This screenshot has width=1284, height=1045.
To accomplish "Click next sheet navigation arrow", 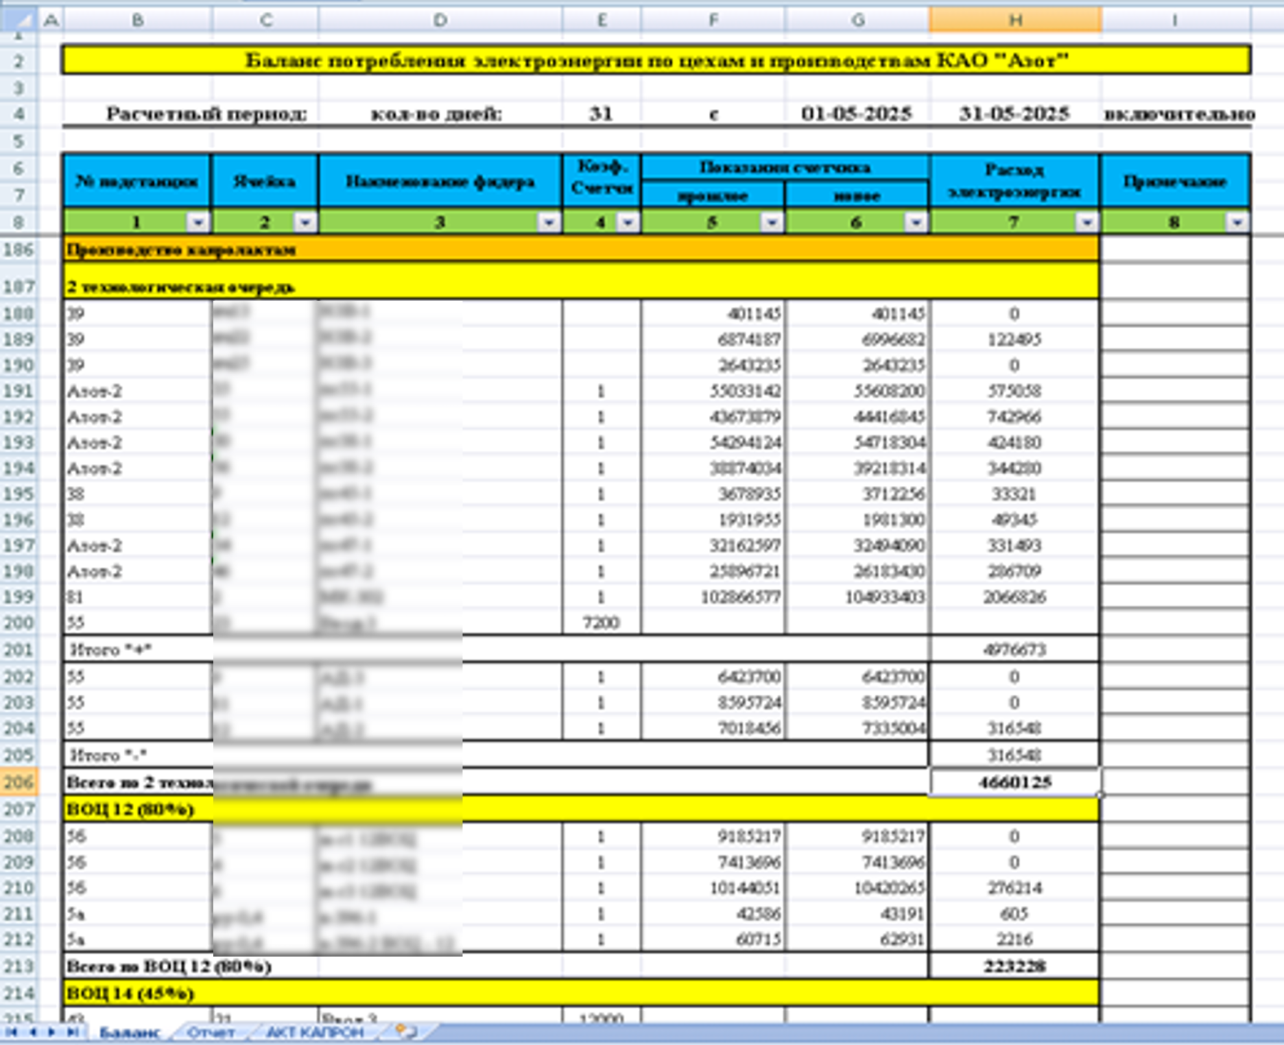I will pos(52,1032).
